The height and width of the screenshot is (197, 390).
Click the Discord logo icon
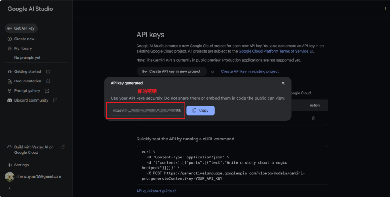(x=9, y=100)
